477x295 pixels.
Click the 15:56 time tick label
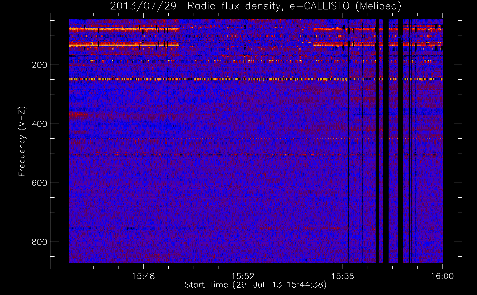point(343,276)
